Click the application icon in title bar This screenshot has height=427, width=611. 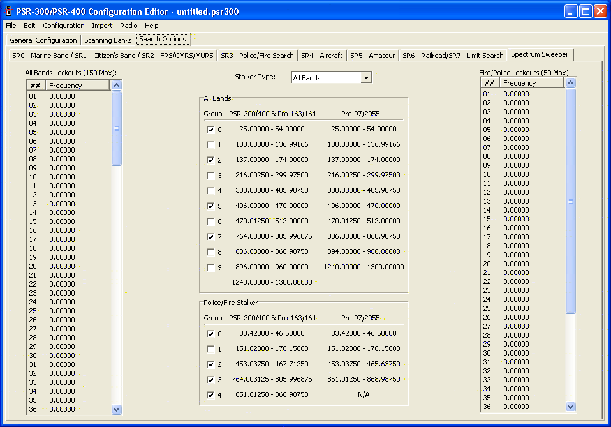(9, 11)
